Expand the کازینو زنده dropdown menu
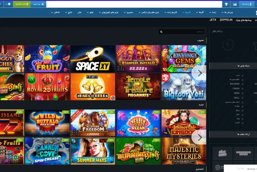The width and height of the screenshot is (257, 172). click(x=171, y=12)
